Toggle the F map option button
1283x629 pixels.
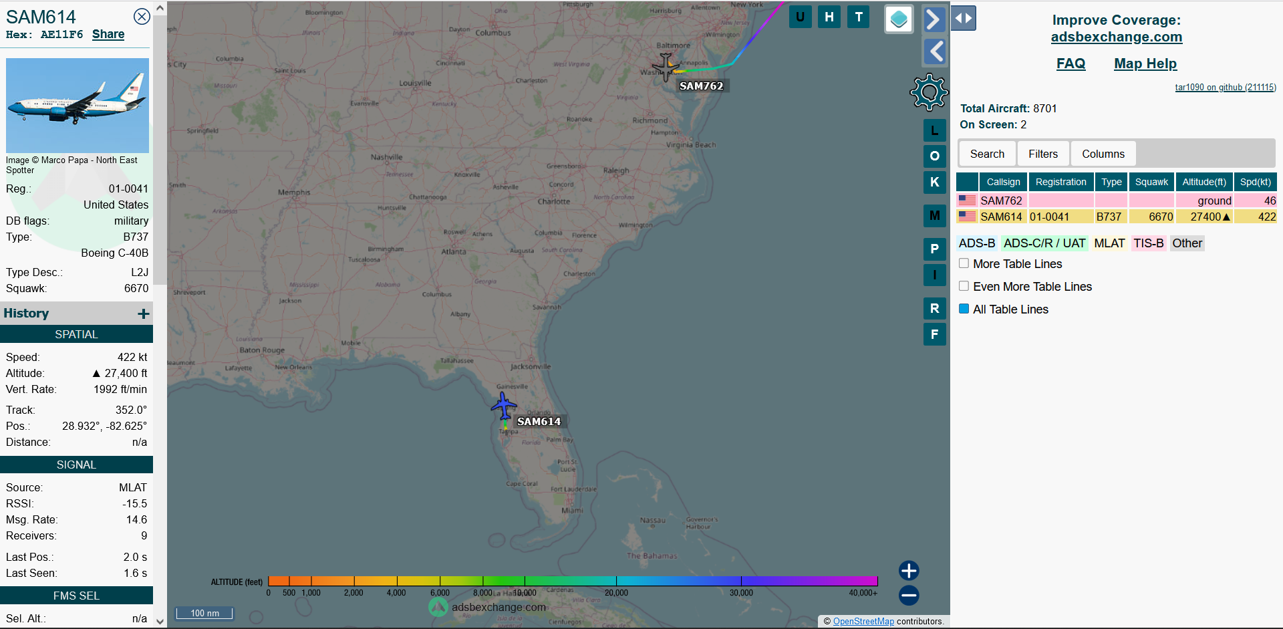pyautogui.click(x=935, y=334)
